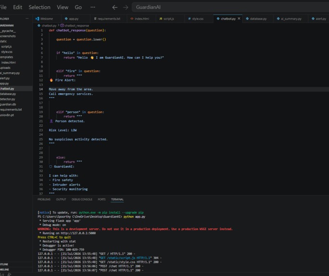The image size is (329, 276).
Task: Switch to the style.css tab
Action: coord(197,19)
